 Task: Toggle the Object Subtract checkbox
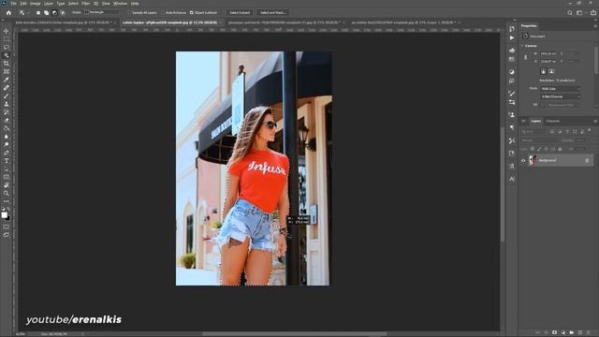(x=192, y=12)
